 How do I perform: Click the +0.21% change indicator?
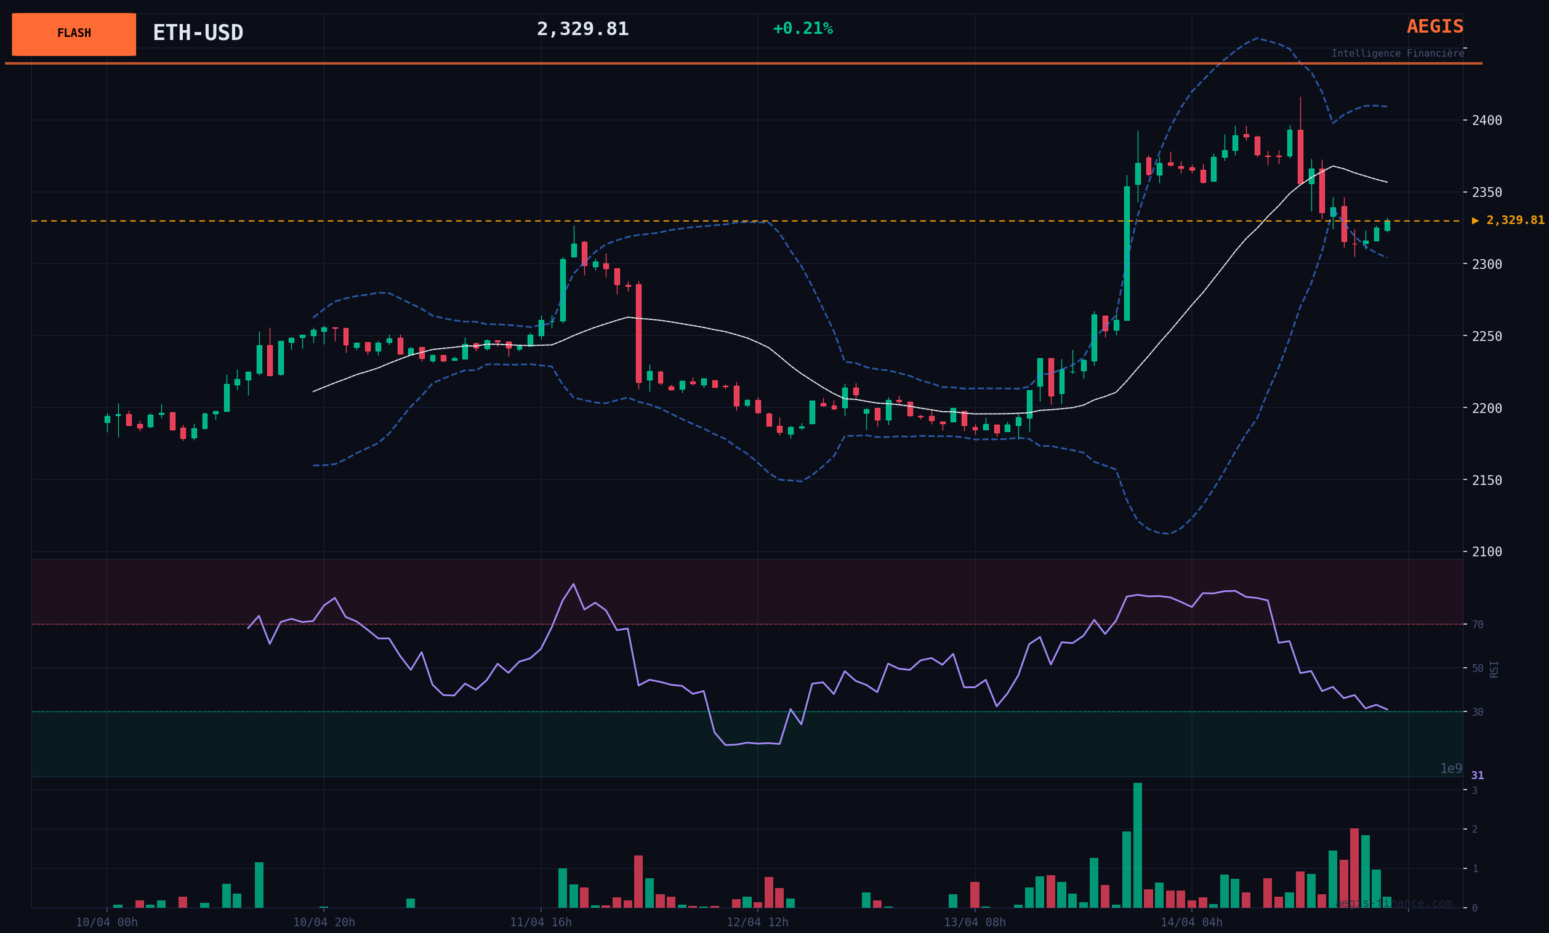click(802, 29)
